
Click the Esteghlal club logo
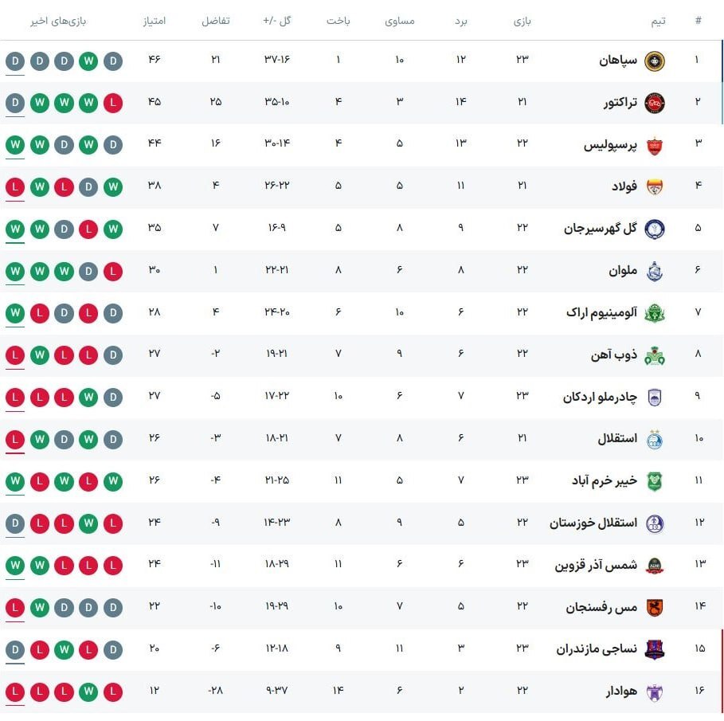[x=654, y=440]
